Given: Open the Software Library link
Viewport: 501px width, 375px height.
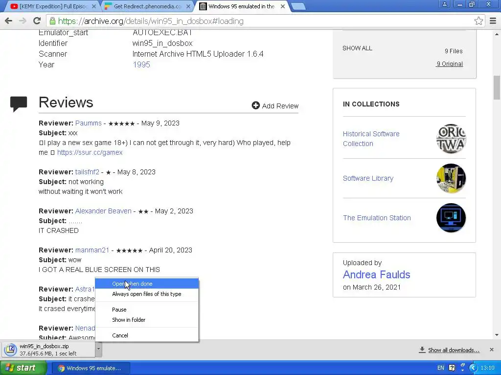Looking at the screenshot, I should point(368,178).
